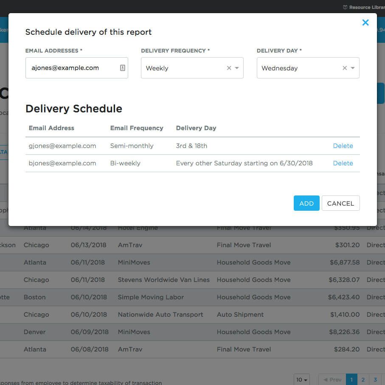Select page 1 in pagination
Image resolution: width=385 pixels, height=385 pixels.
[351, 379]
